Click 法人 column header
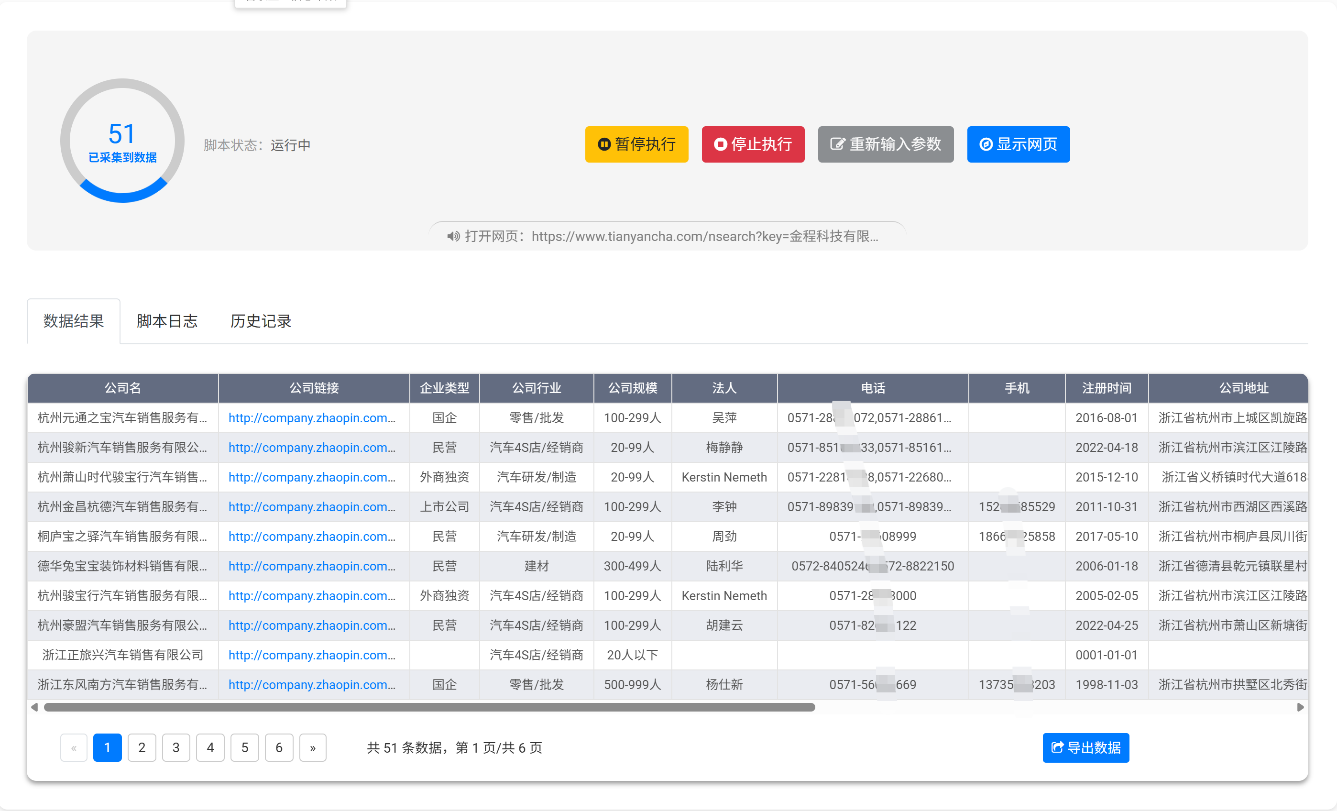 click(x=724, y=388)
